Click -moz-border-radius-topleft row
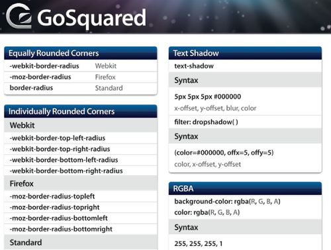This screenshot has width=331, height=250. click(x=81, y=196)
